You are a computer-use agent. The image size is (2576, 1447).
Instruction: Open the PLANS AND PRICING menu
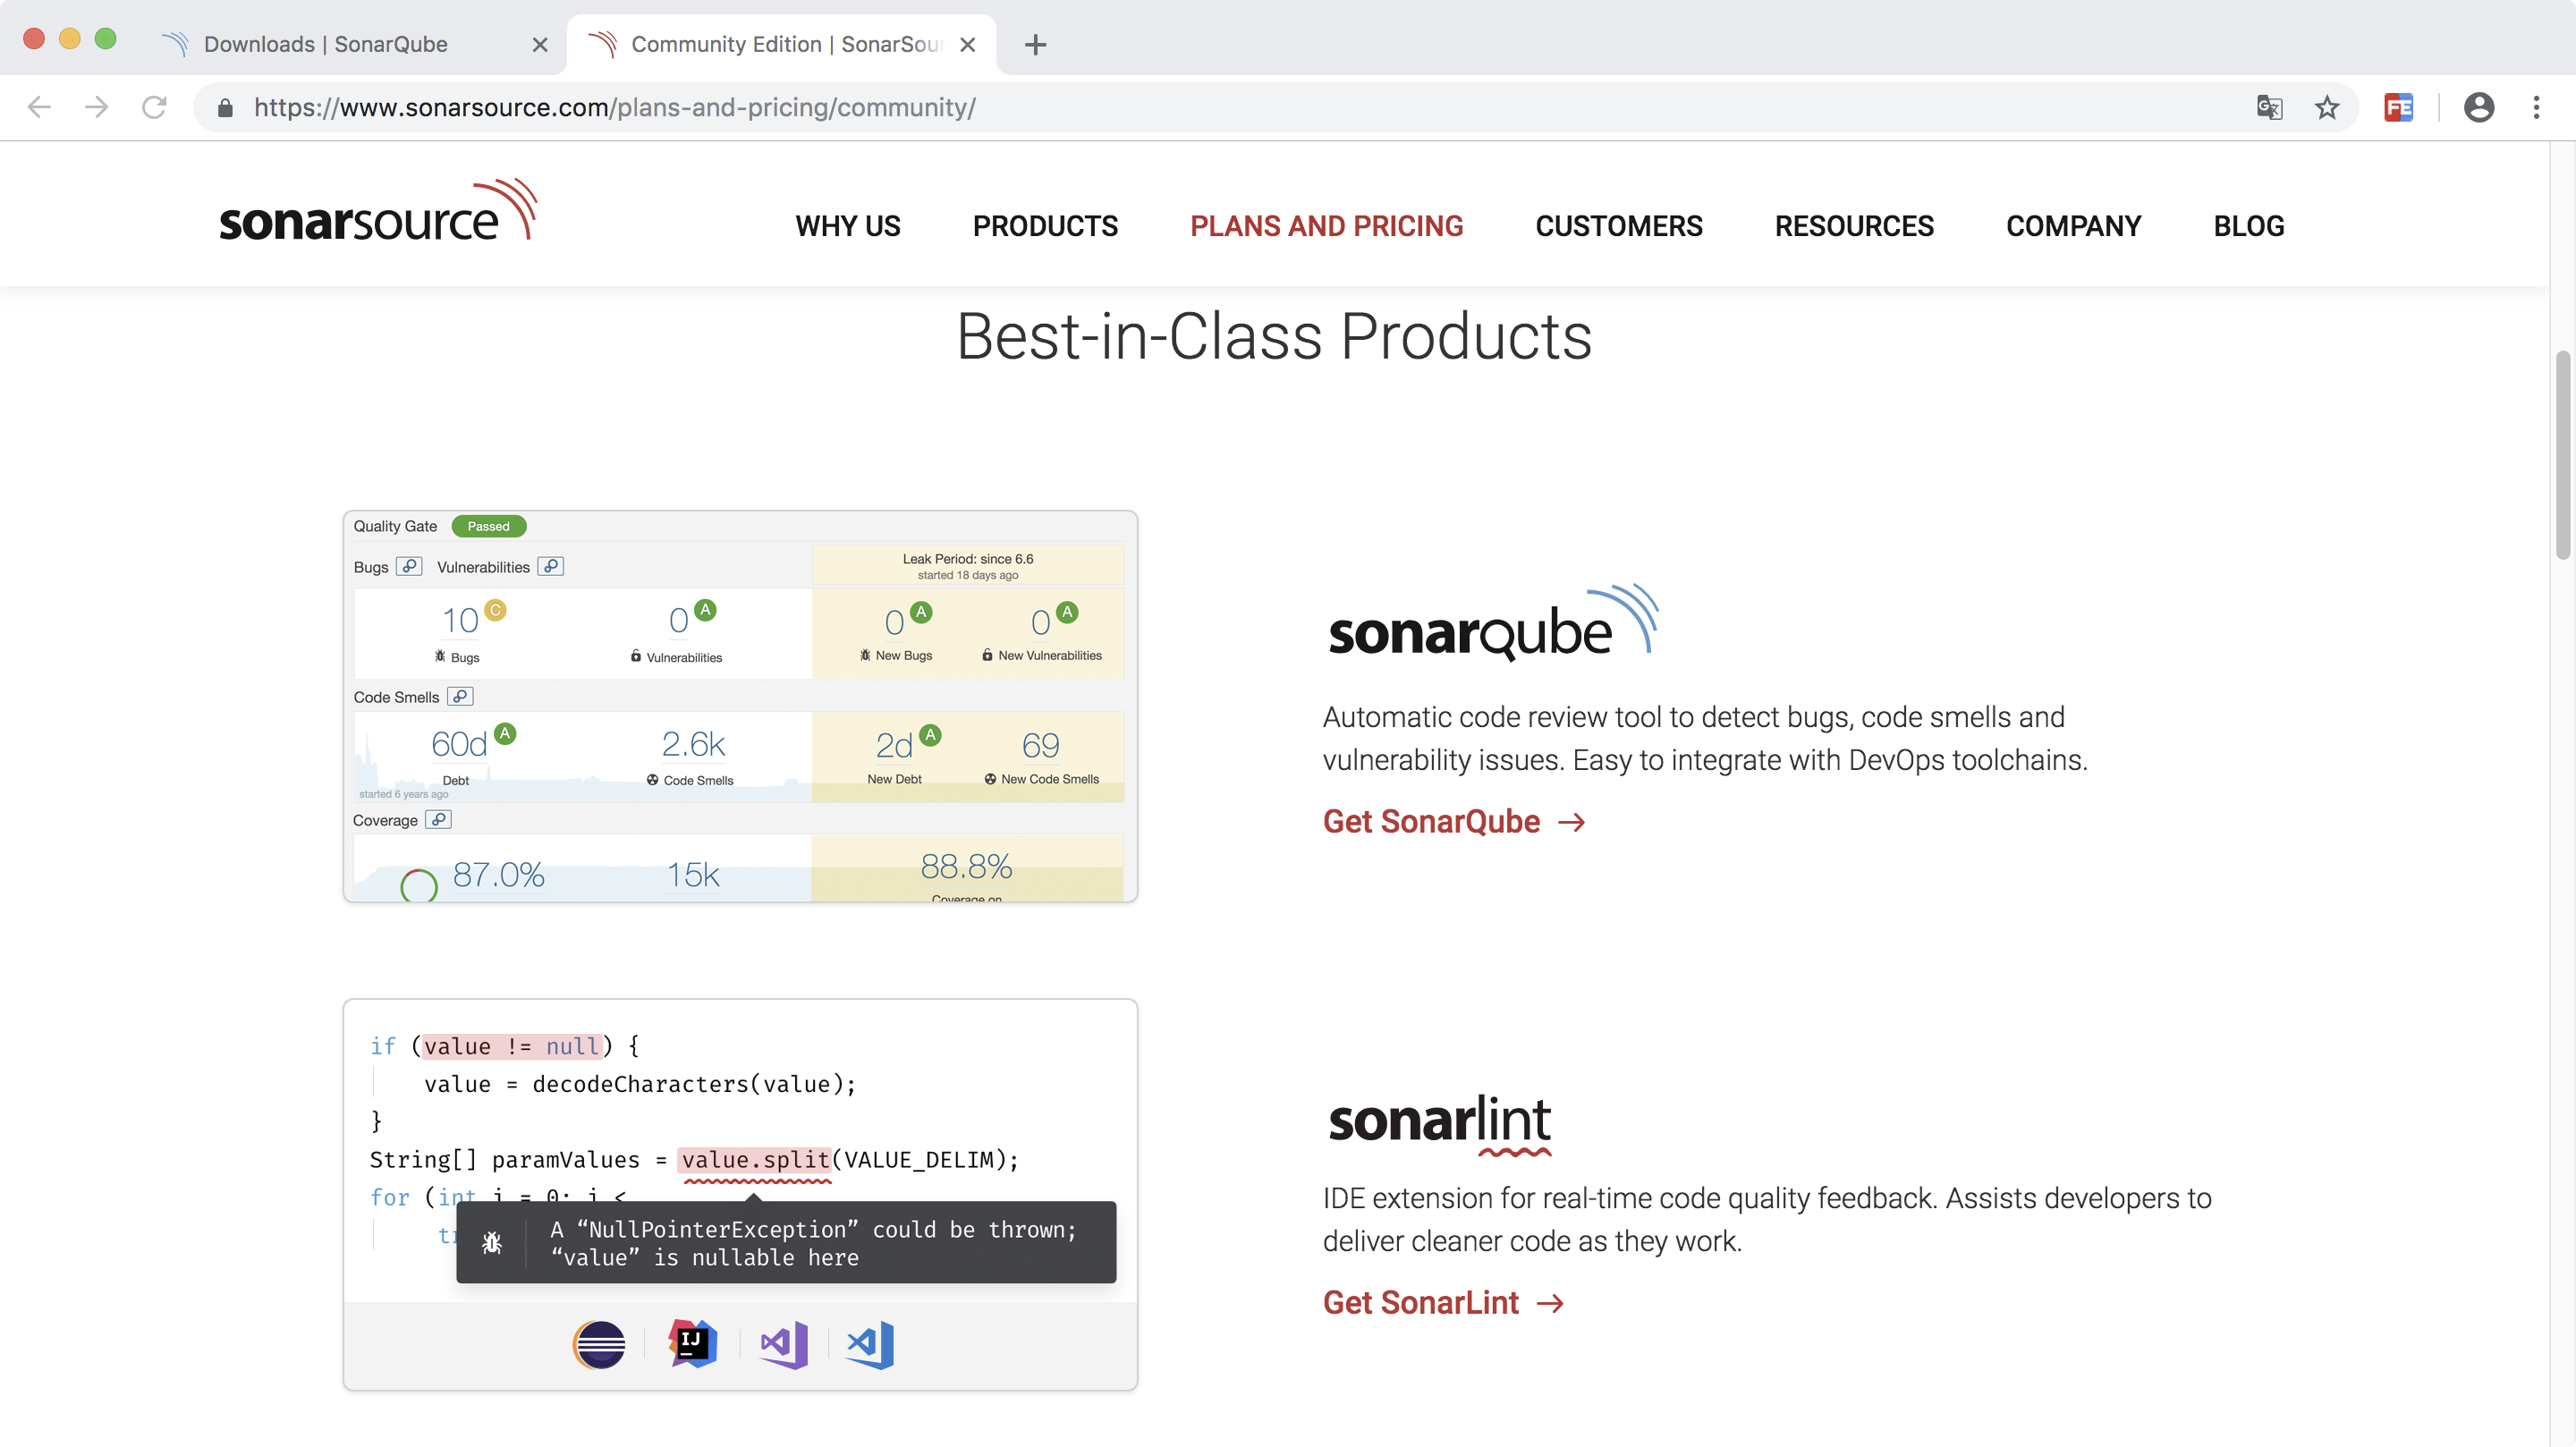1326,226
